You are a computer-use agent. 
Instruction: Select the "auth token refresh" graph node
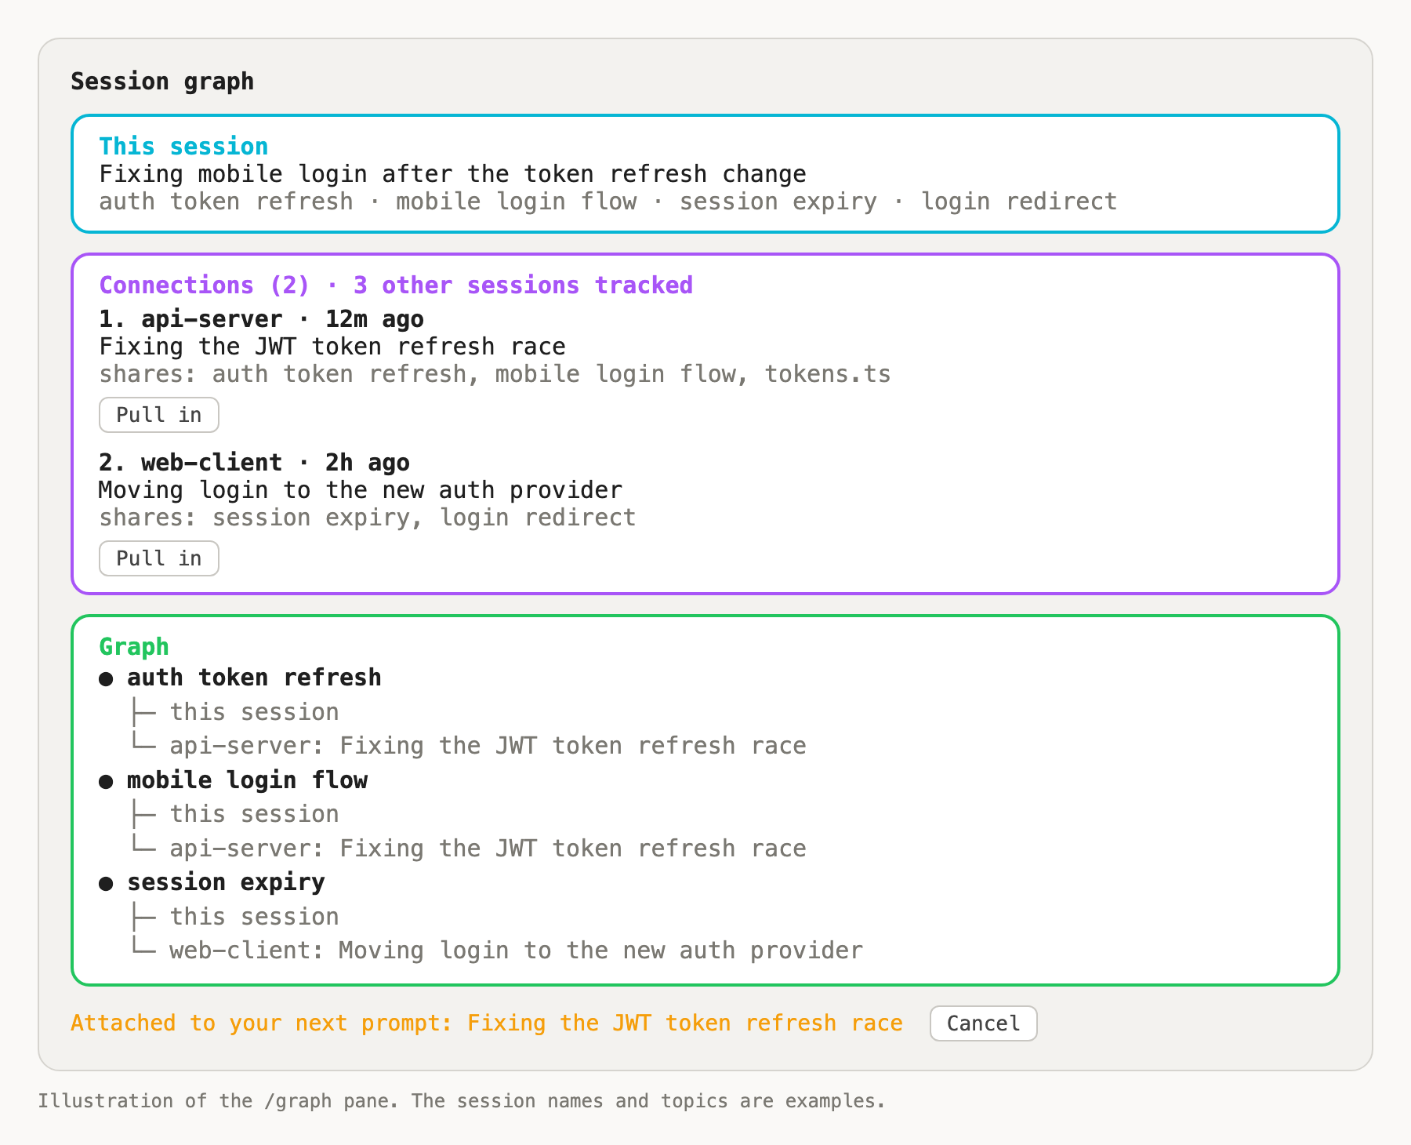point(254,678)
